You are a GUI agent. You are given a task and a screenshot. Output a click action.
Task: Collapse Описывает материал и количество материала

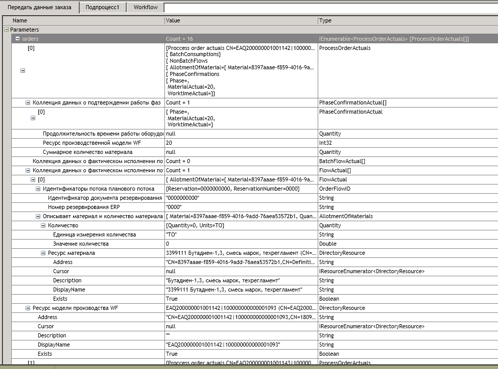[38, 216]
